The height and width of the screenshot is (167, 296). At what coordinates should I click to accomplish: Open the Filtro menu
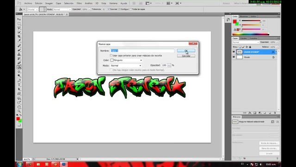pyautogui.click(x=79, y=3)
